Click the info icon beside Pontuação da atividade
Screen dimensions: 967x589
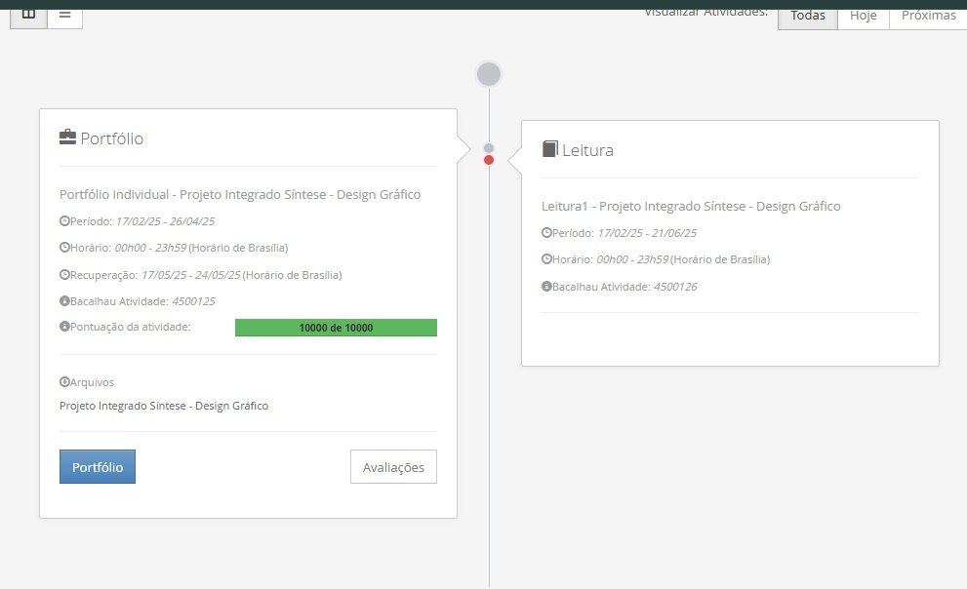(x=64, y=327)
